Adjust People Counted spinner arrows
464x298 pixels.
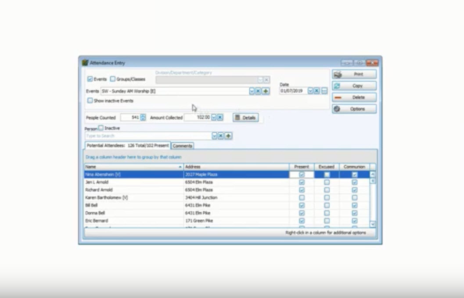coord(143,117)
